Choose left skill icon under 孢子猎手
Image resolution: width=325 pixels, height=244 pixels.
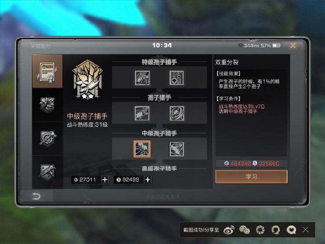(142, 113)
